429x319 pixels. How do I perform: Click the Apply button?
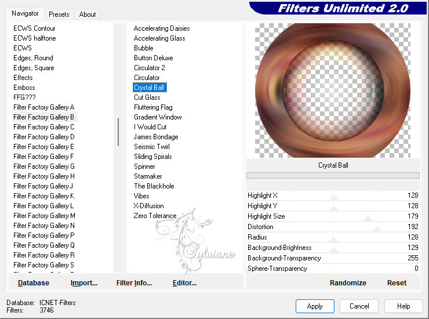(x=315, y=306)
